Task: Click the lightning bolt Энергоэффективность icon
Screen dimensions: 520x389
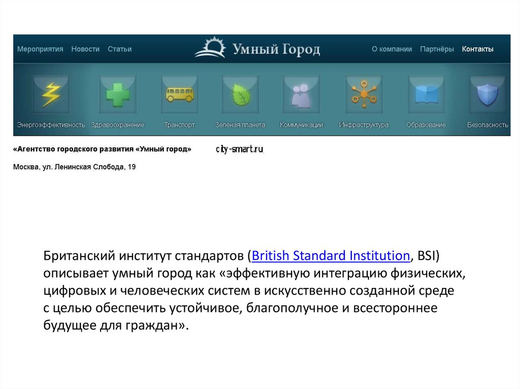Action: click(x=51, y=94)
